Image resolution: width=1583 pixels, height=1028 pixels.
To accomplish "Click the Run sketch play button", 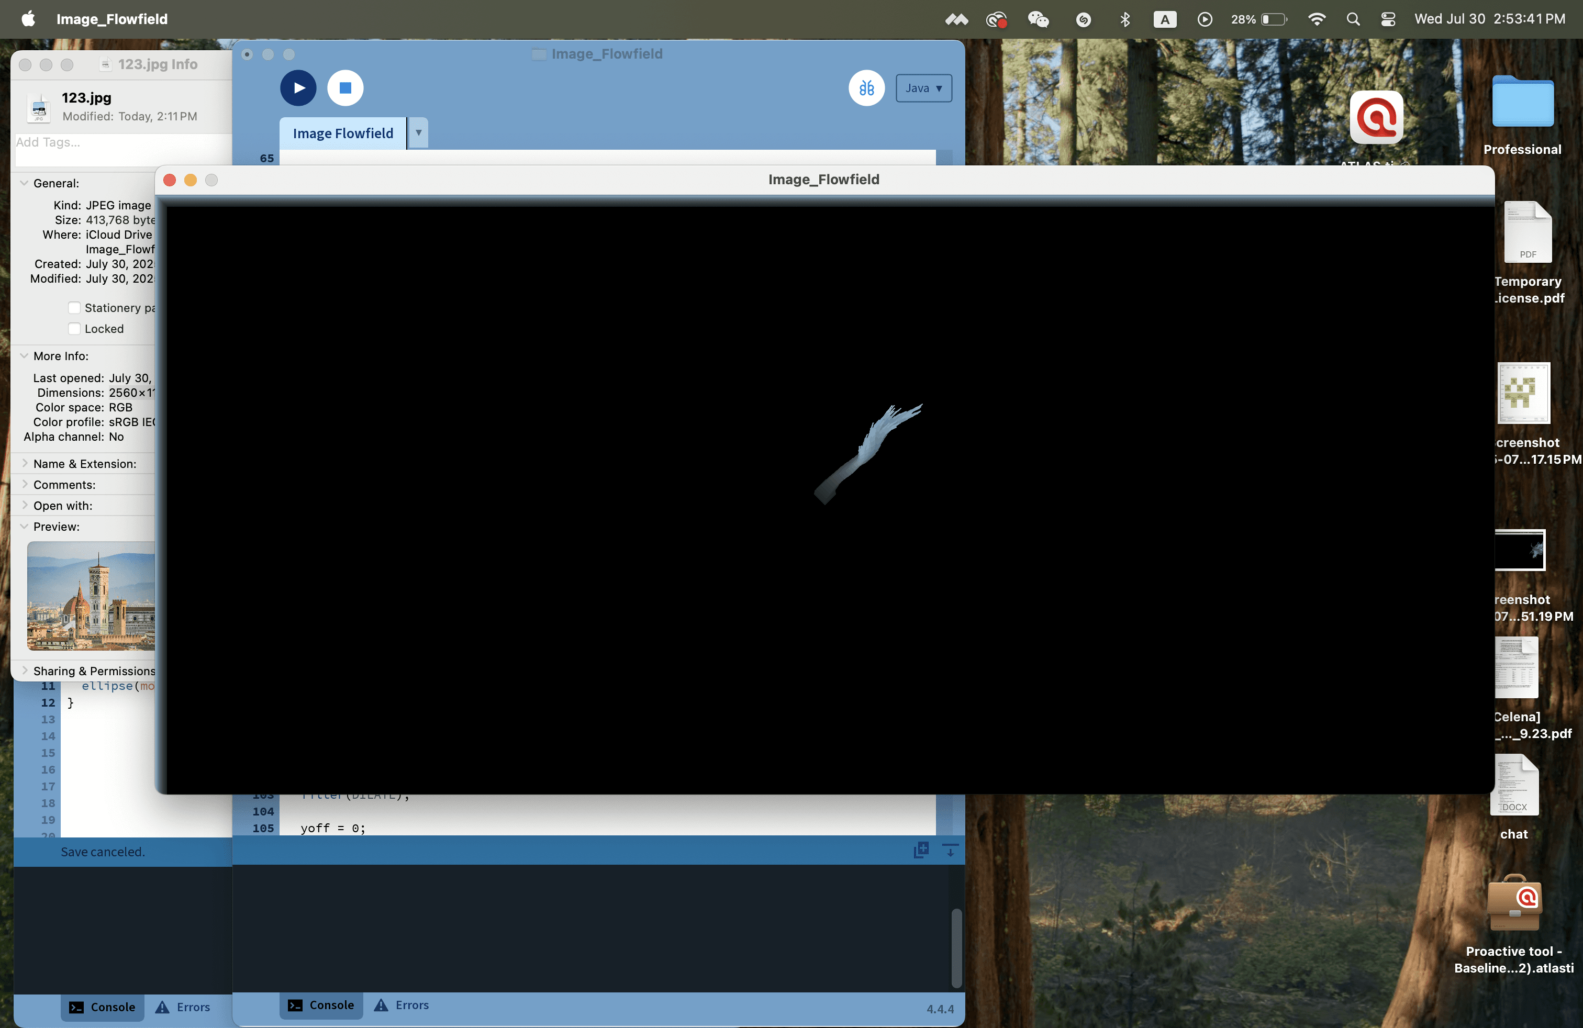I will pyautogui.click(x=298, y=88).
